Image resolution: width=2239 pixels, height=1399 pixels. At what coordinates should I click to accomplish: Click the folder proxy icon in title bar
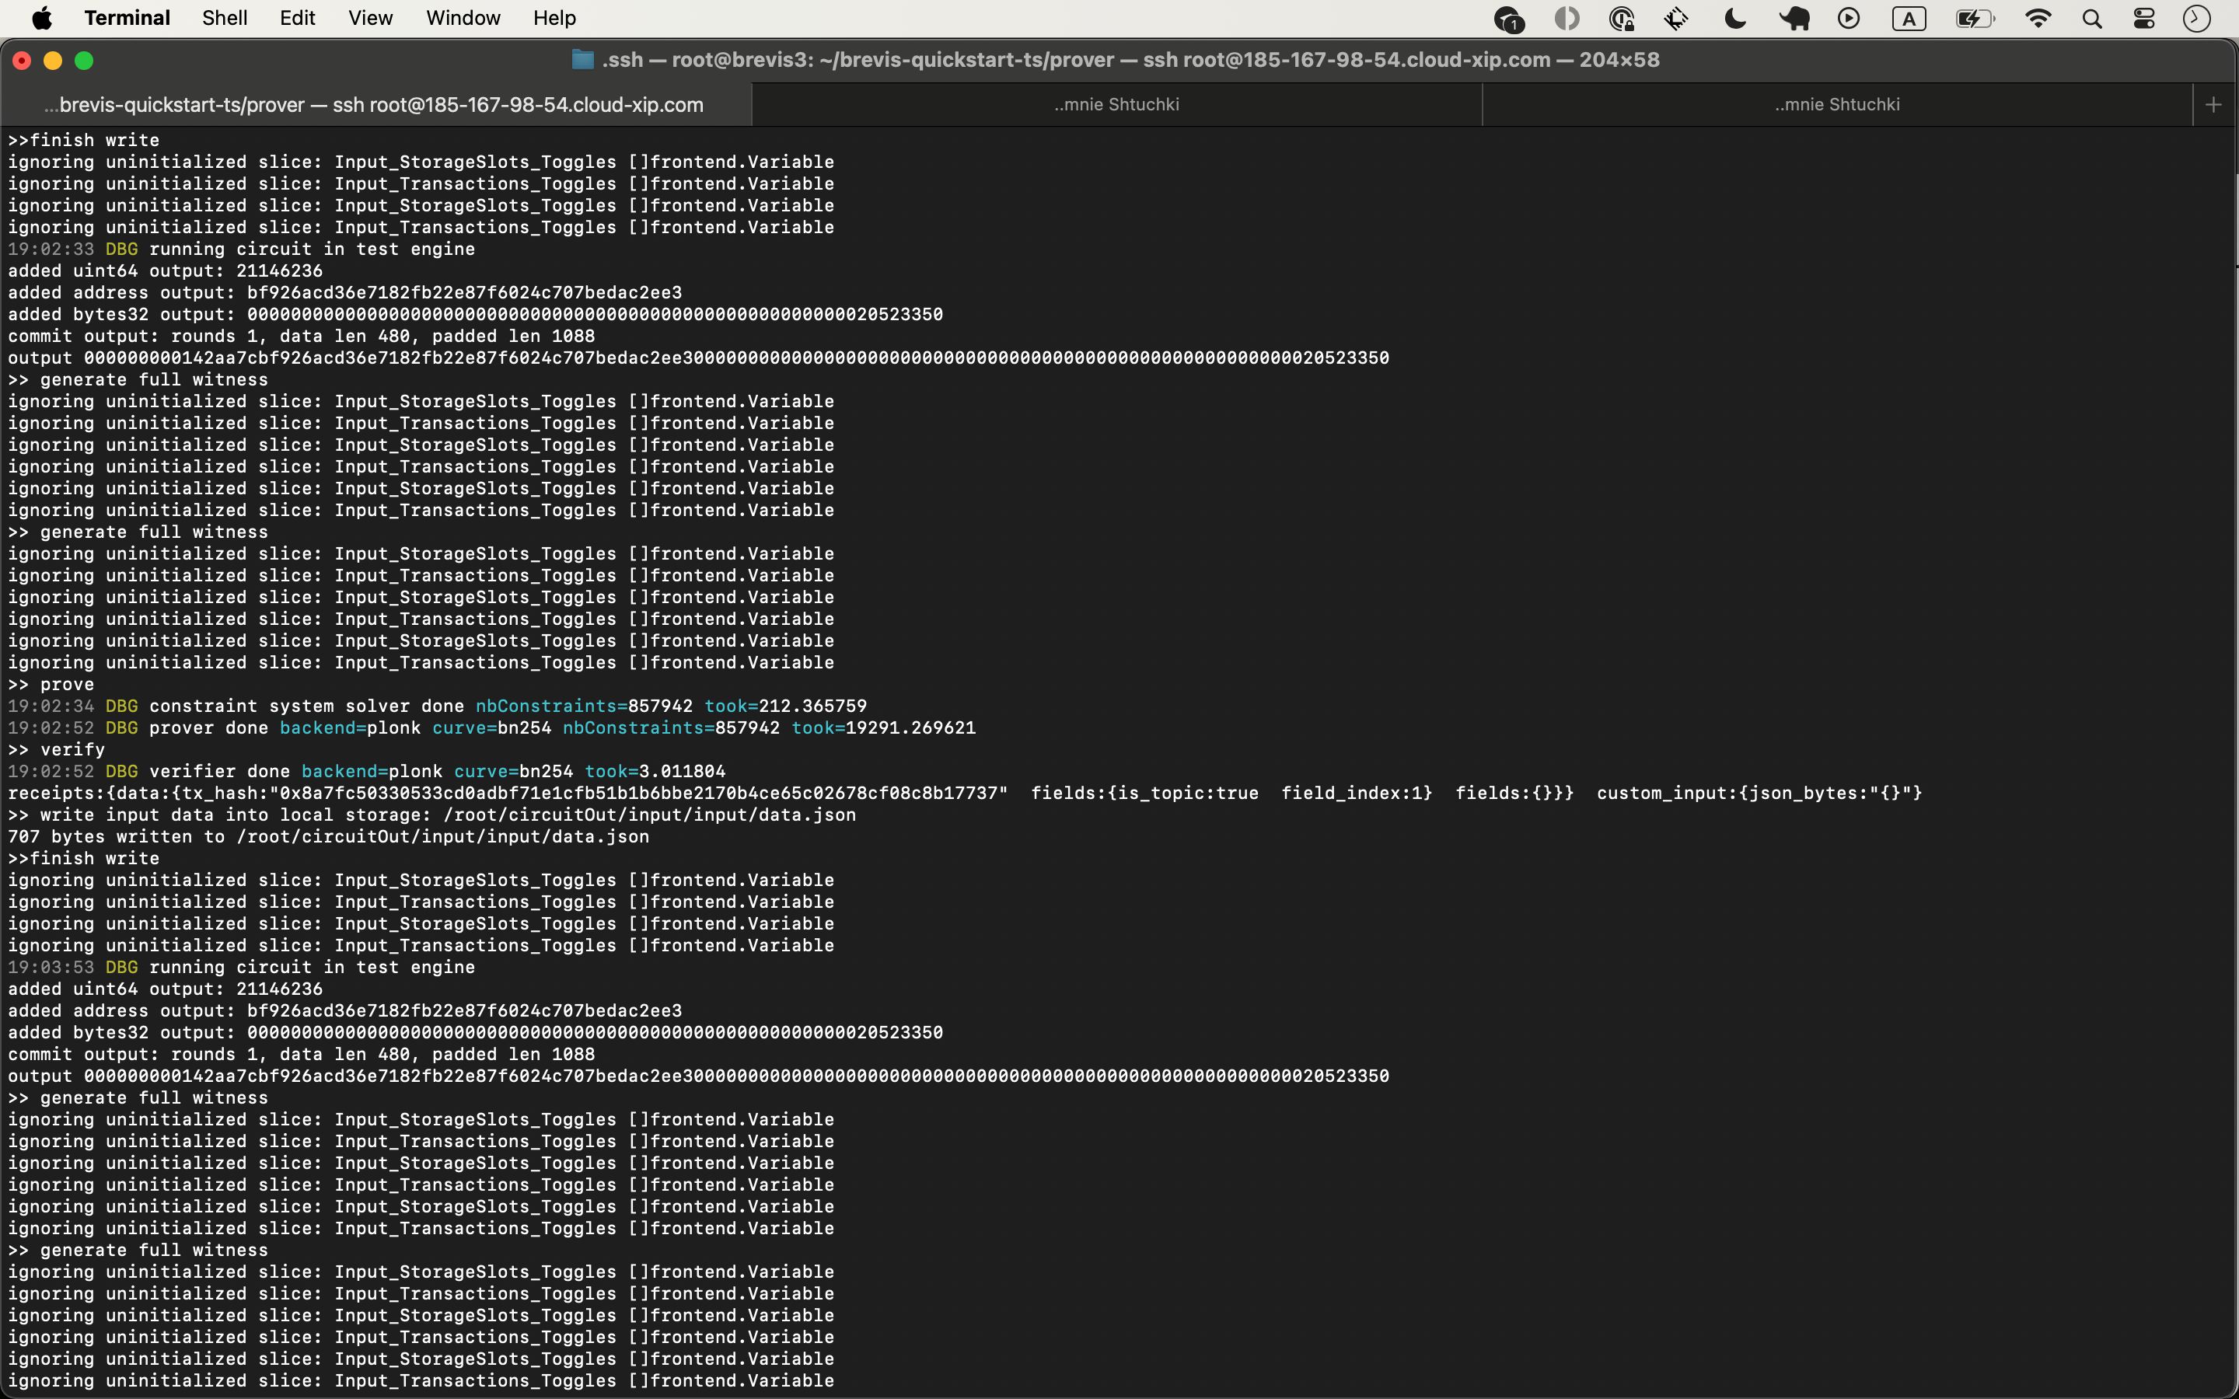pyautogui.click(x=583, y=60)
